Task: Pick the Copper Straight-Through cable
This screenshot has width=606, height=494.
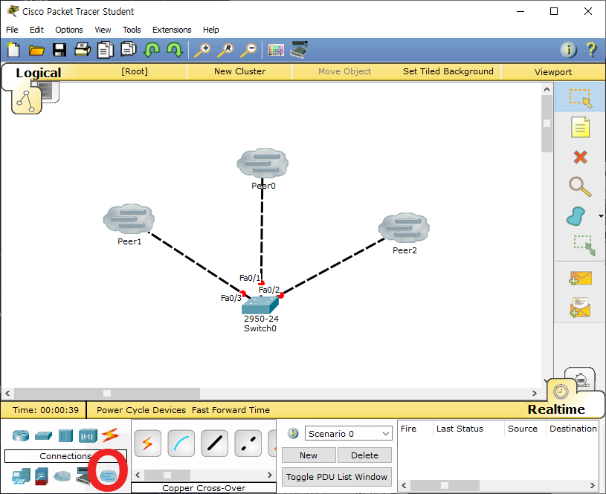Action: tap(214, 443)
